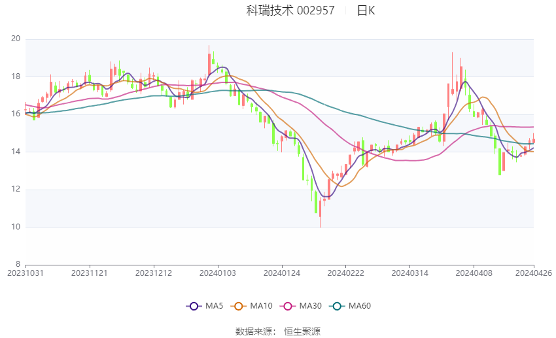This screenshot has width=556, height=338.
Task: Select the 20240426 x-axis date label
Action: (534, 273)
